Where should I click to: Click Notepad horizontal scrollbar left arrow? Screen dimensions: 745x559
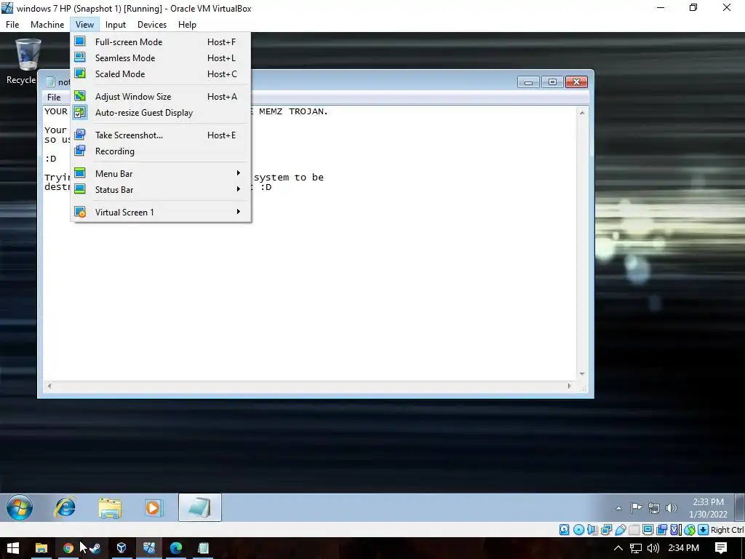(x=49, y=386)
